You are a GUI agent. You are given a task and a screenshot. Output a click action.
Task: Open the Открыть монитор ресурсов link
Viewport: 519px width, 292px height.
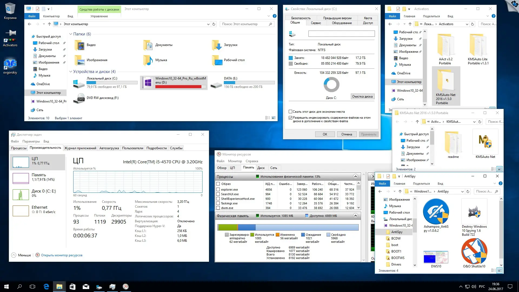tap(62, 255)
